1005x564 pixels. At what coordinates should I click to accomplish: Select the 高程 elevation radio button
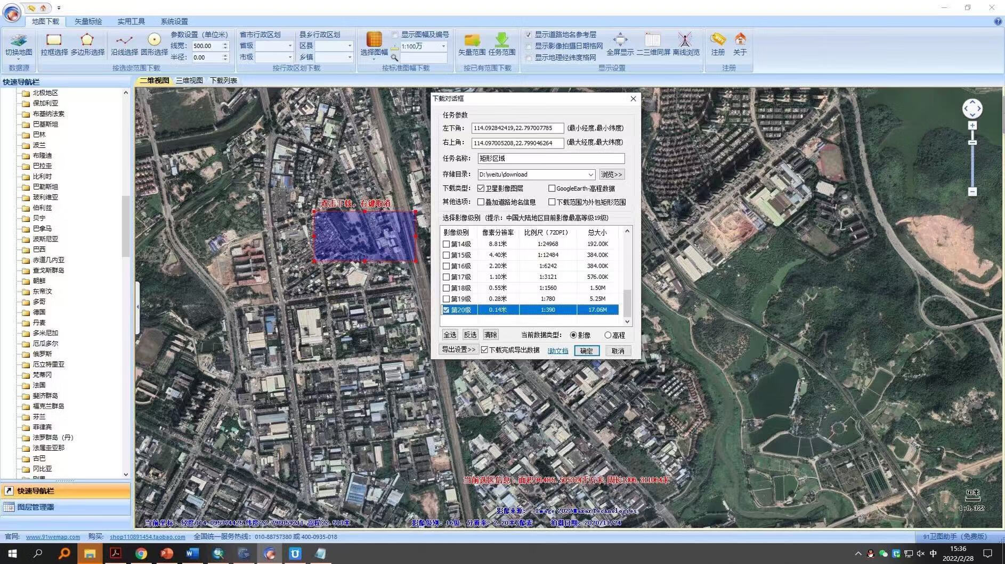click(607, 335)
